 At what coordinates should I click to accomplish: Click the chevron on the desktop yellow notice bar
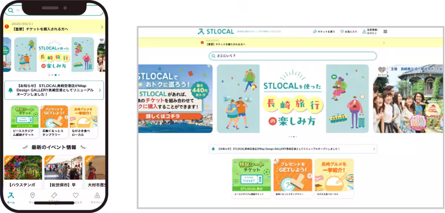click(x=383, y=43)
